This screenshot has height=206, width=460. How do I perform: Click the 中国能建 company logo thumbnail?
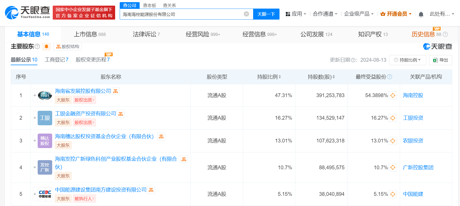click(45, 194)
